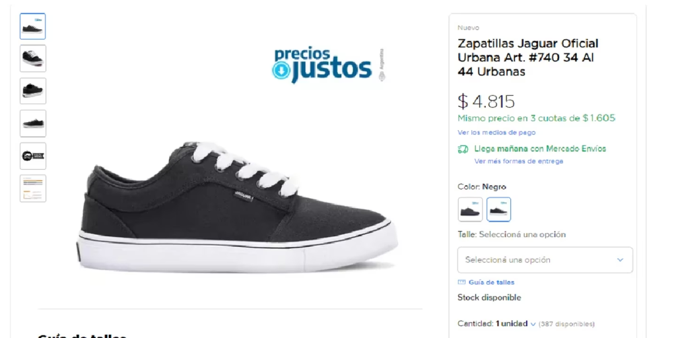This screenshot has width=676, height=338.
Task: Open the size chart document thumbnail
Action: (33, 188)
